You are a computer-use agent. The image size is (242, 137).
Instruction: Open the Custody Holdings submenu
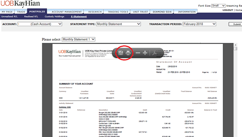click(55, 16)
